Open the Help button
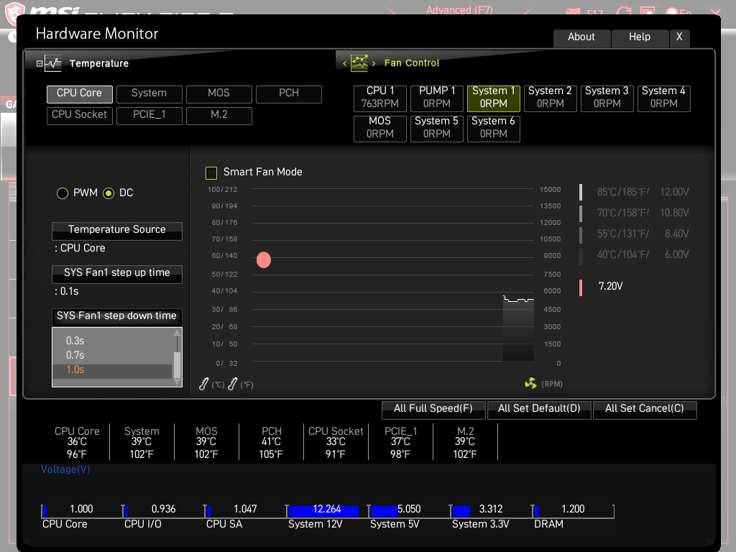The width and height of the screenshot is (736, 552). coord(640,37)
